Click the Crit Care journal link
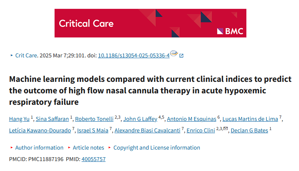 pos(26,55)
